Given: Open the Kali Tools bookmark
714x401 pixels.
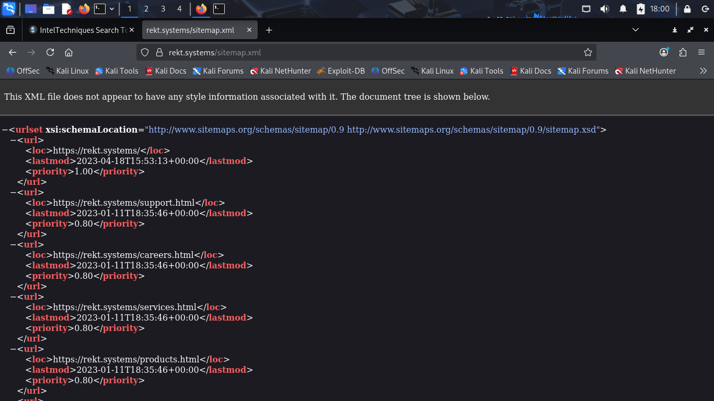Looking at the screenshot, I should coord(117,71).
